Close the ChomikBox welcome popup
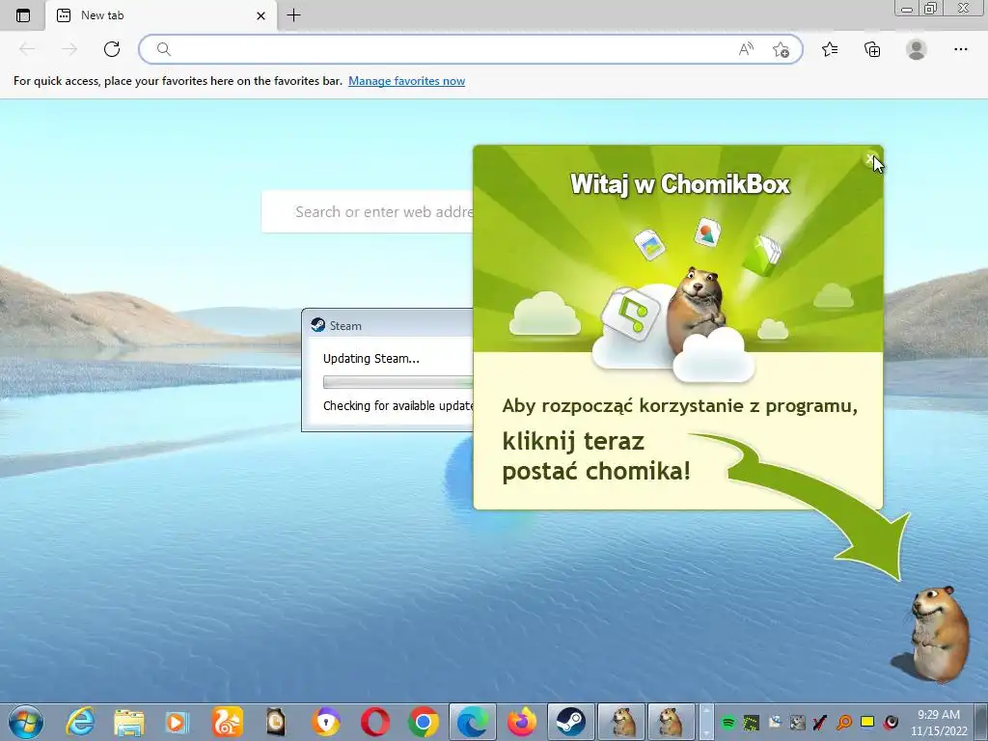The width and height of the screenshot is (988, 741). coord(870,159)
